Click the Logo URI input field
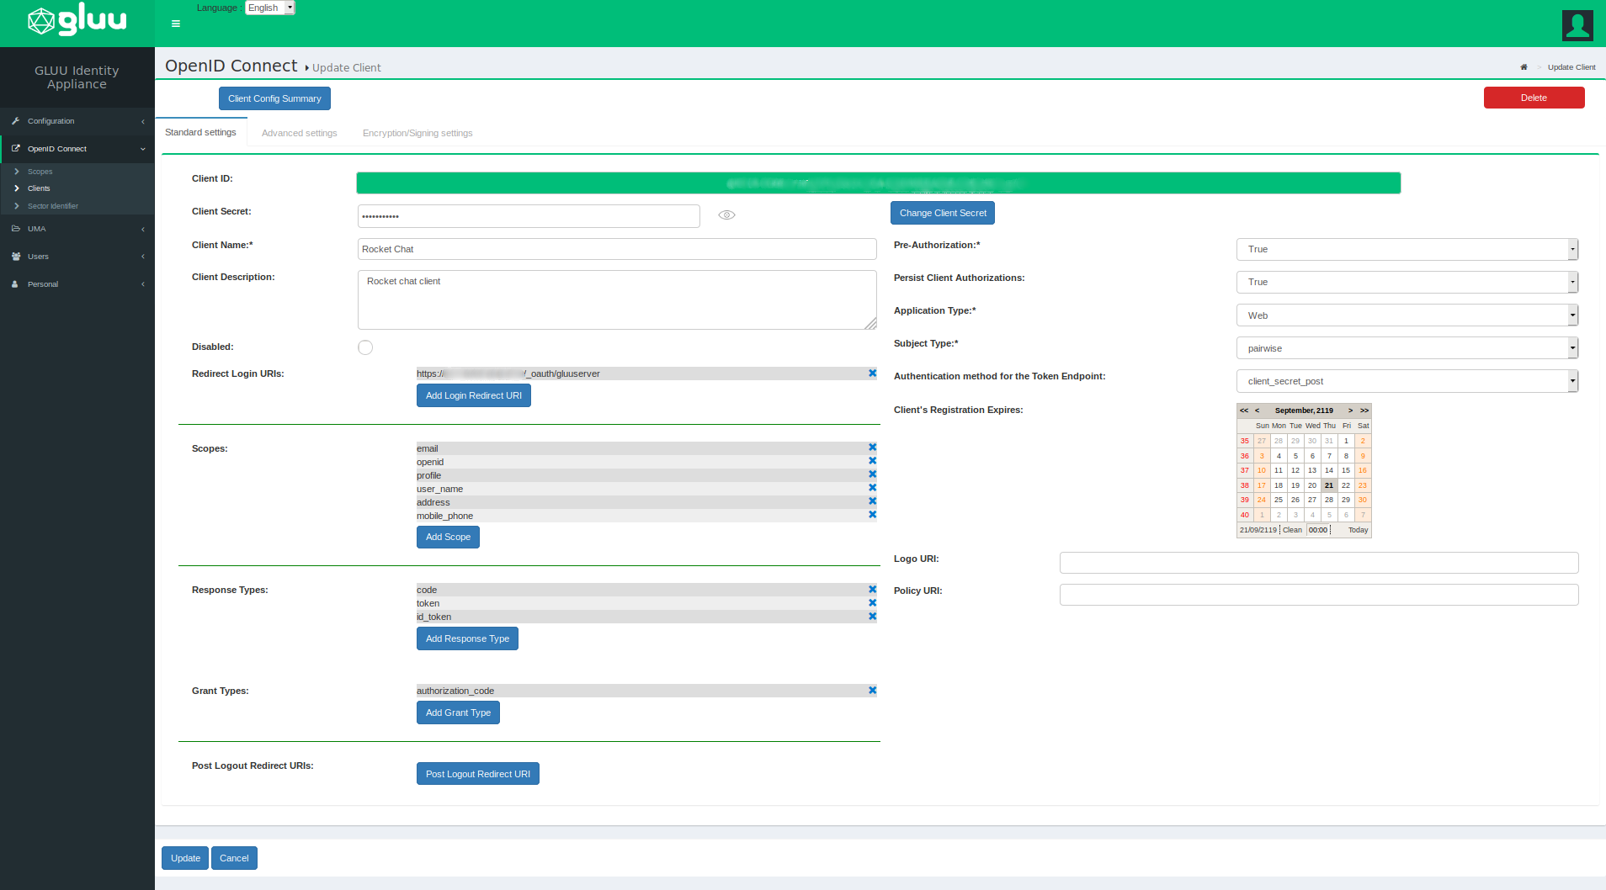The height and width of the screenshot is (890, 1606). 1318,563
